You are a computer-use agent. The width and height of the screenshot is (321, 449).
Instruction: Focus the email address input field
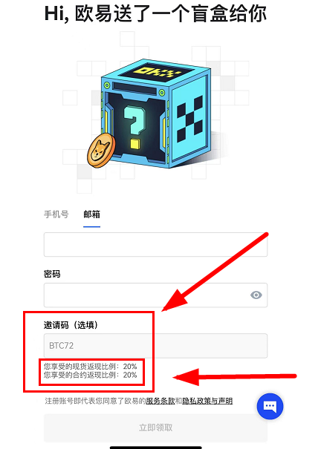155,245
